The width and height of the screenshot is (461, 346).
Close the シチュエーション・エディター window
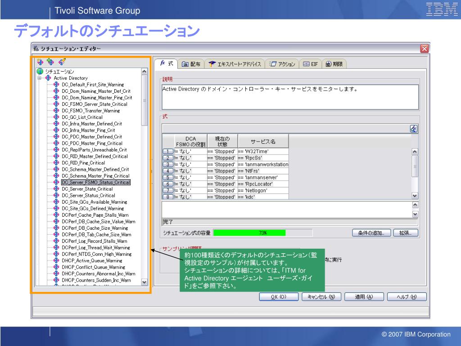coord(424,49)
